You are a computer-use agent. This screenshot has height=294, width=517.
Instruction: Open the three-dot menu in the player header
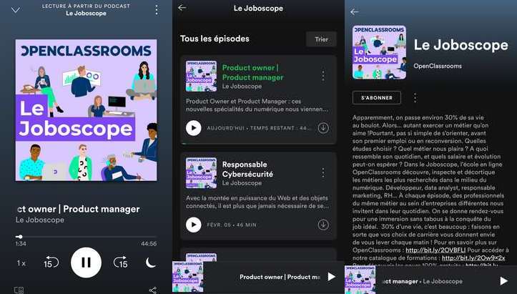pos(157,10)
